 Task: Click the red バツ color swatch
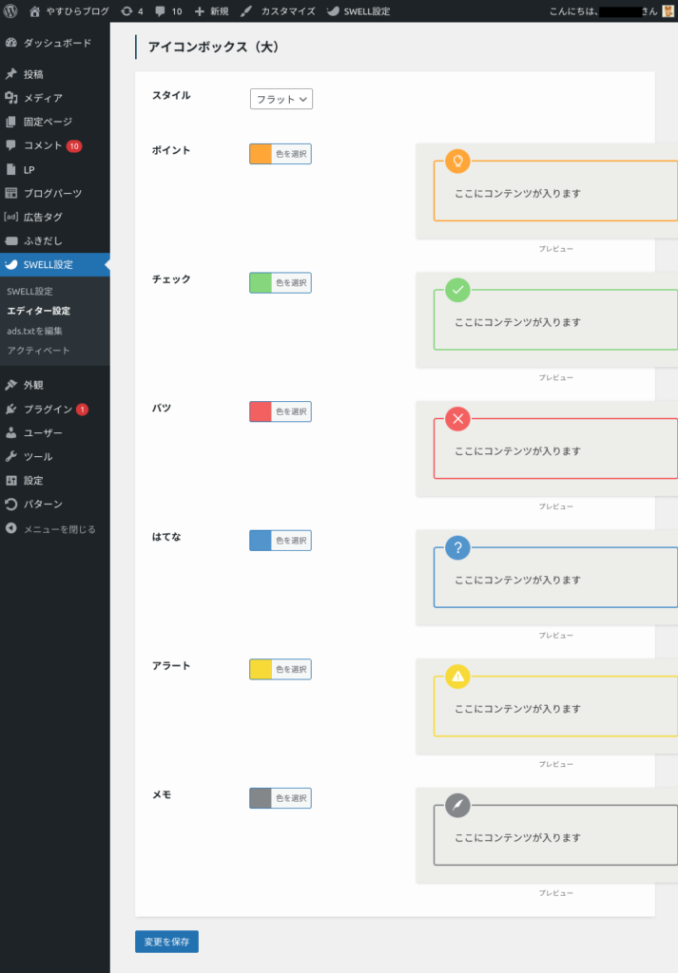pyautogui.click(x=261, y=411)
